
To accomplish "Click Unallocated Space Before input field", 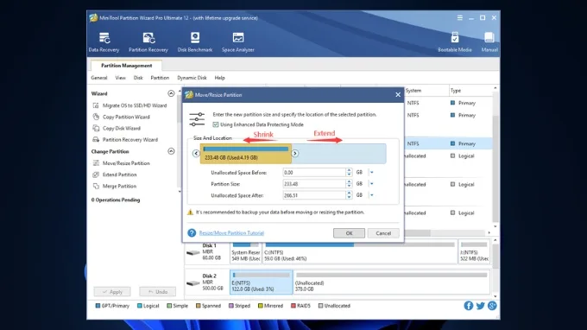I will pyautogui.click(x=314, y=172).
